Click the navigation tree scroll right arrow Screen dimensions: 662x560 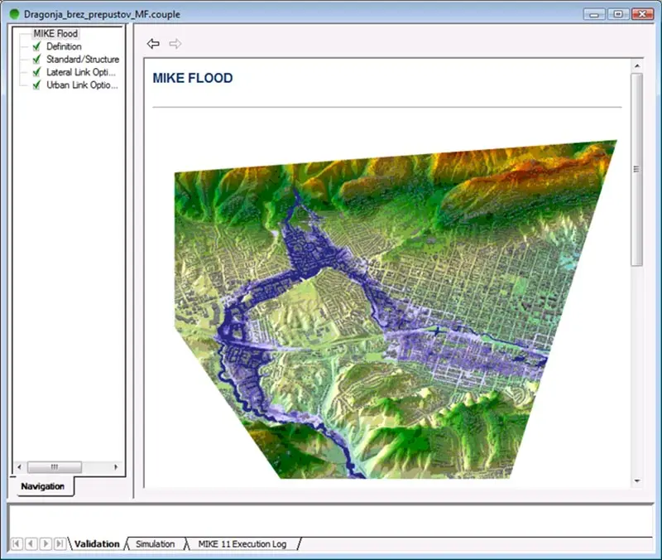(116, 467)
